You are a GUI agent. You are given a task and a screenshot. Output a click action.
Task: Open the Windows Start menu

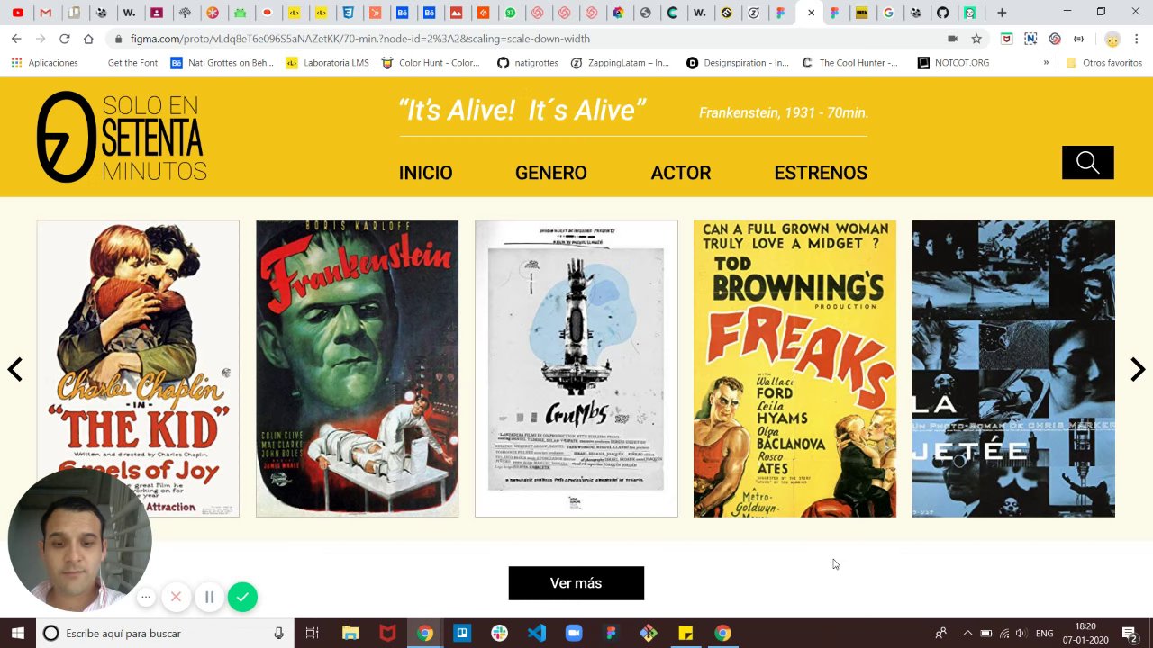[18, 633]
